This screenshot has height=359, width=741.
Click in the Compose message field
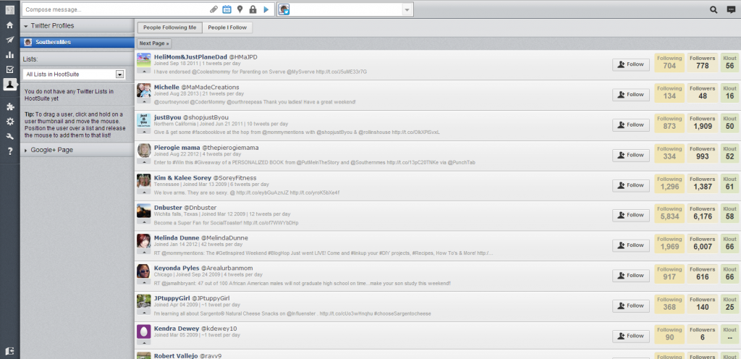(116, 9)
